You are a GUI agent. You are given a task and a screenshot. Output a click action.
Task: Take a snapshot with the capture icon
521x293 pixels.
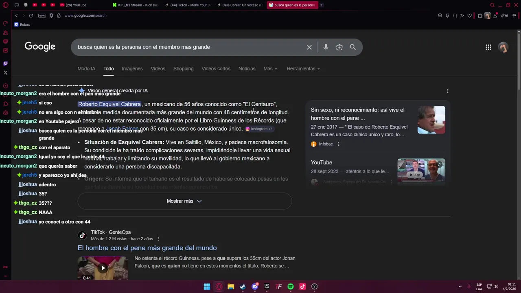coord(455,15)
